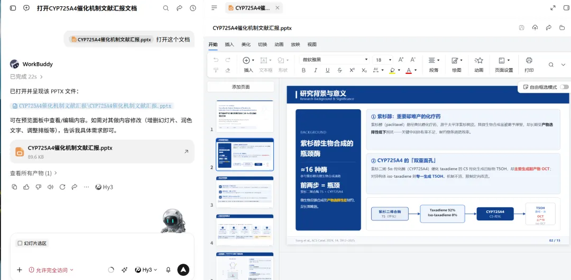This screenshot has height=280, width=571.
Task: Open the Hy3 model selector in input box
Action: pos(146,270)
